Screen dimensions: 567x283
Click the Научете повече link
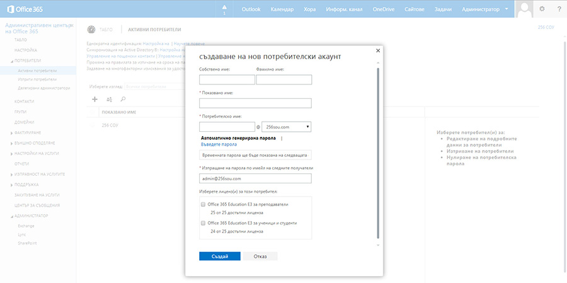pos(189,43)
